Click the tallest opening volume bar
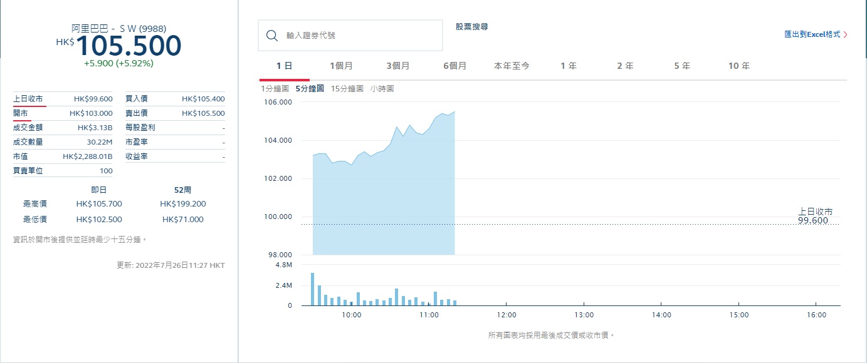The width and height of the screenshot is (867, 363). pos(312,289)
